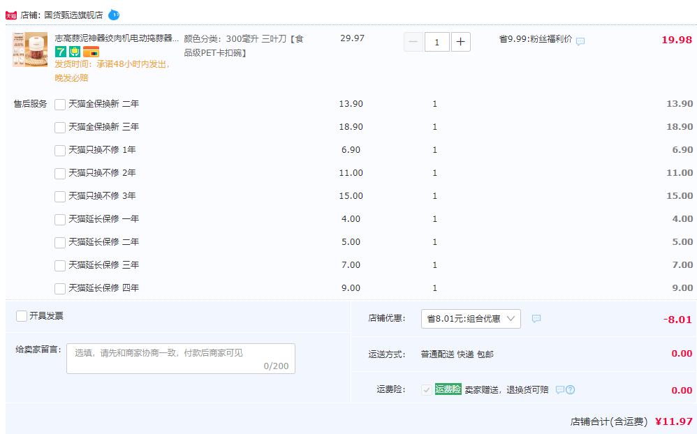Open the 国货甄选旗舰店 store link

73,15
